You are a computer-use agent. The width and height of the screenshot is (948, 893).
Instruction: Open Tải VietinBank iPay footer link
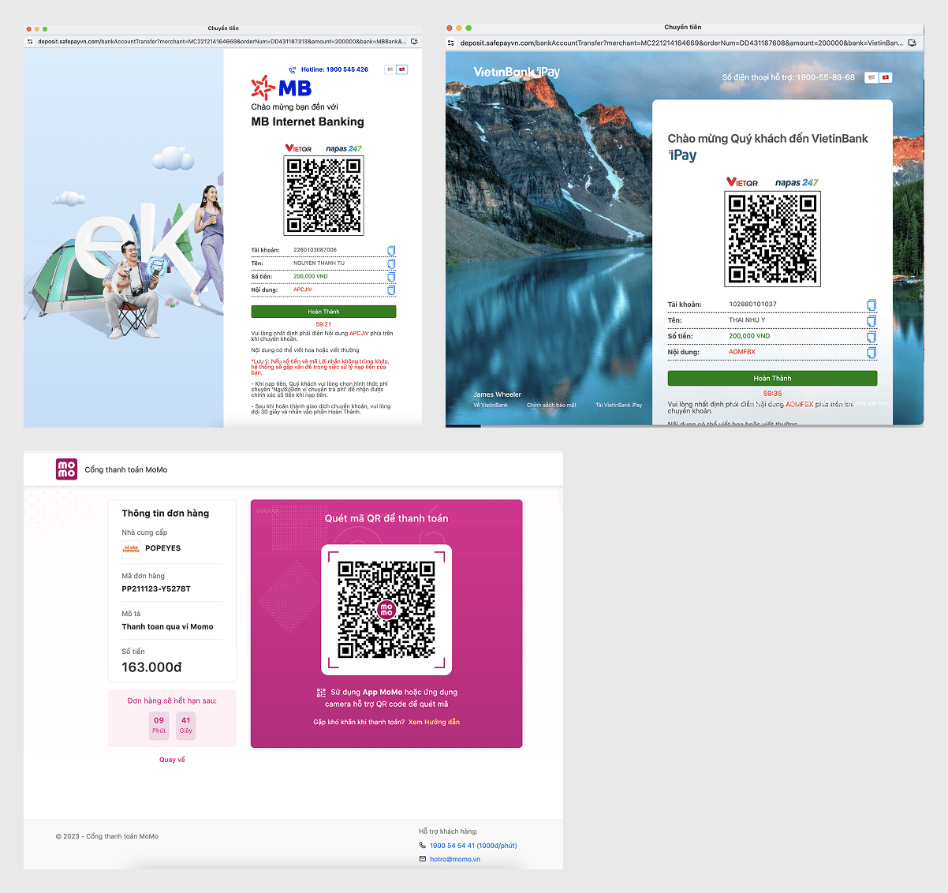coord(618,405)
